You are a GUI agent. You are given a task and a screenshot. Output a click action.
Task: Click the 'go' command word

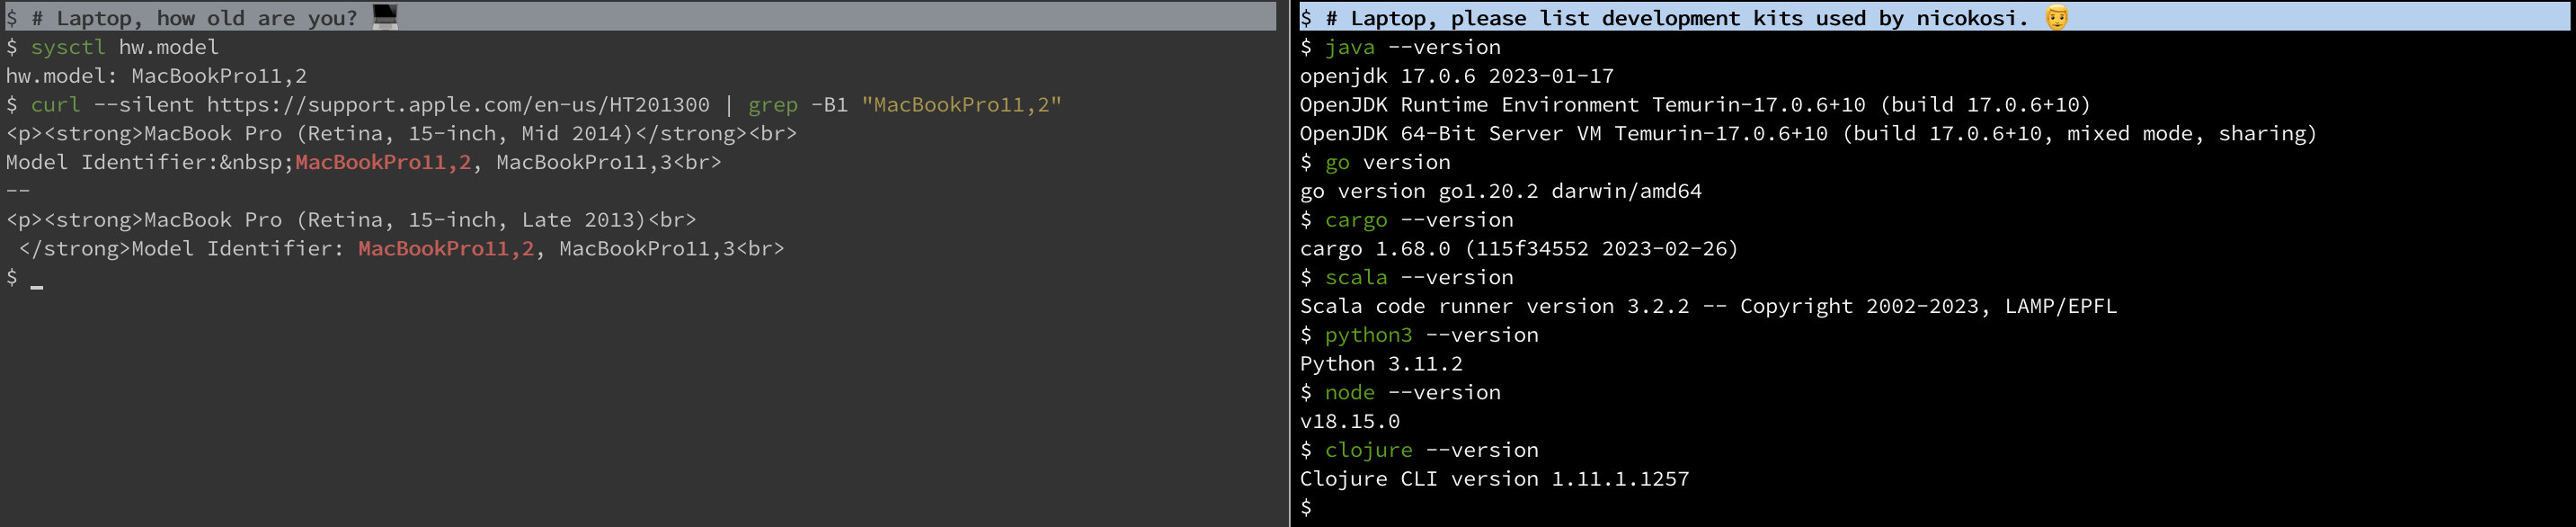click(1337, 162)
